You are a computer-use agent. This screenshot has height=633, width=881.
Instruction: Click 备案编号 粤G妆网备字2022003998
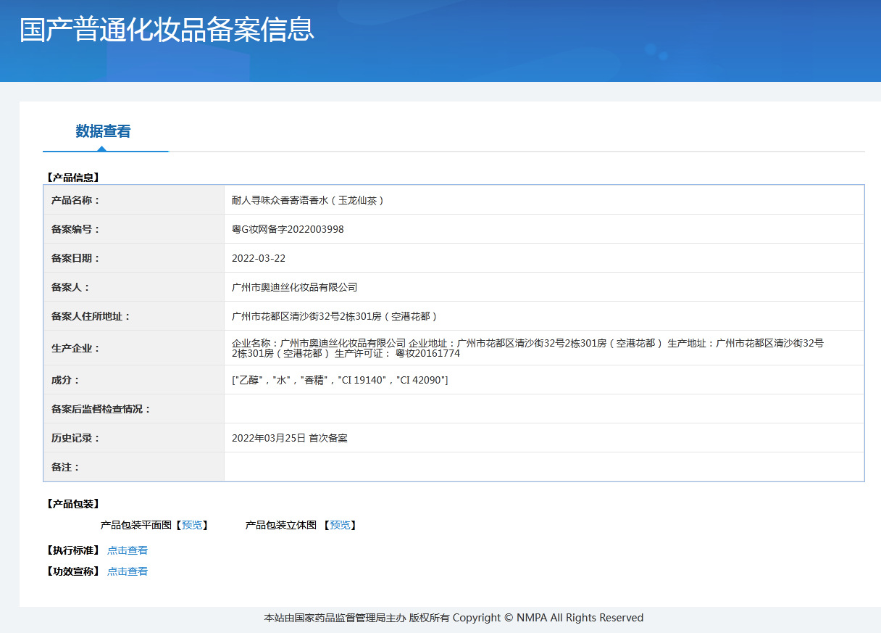click(x=291, y=228)
